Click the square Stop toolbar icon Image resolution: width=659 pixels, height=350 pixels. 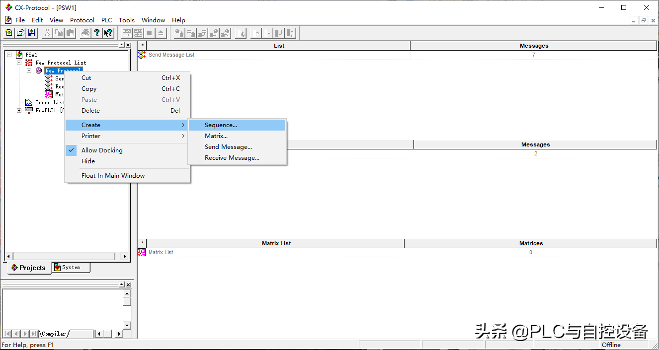[149, 33]
